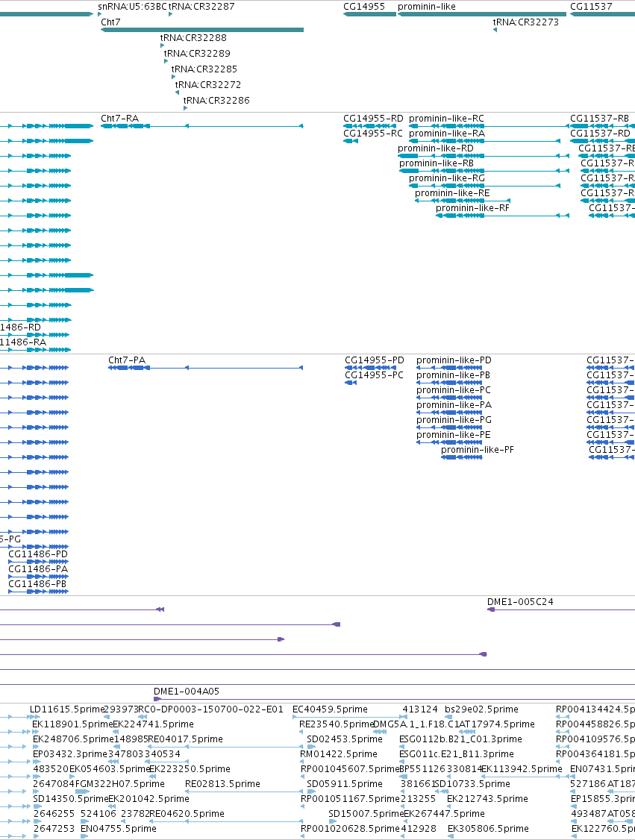The image size is (635, 840).
Task: Click the CG14955 gene span bar
Action: point(370,14)
